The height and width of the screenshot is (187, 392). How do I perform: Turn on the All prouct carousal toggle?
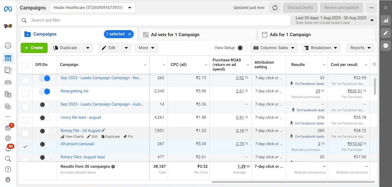point(45,144)
